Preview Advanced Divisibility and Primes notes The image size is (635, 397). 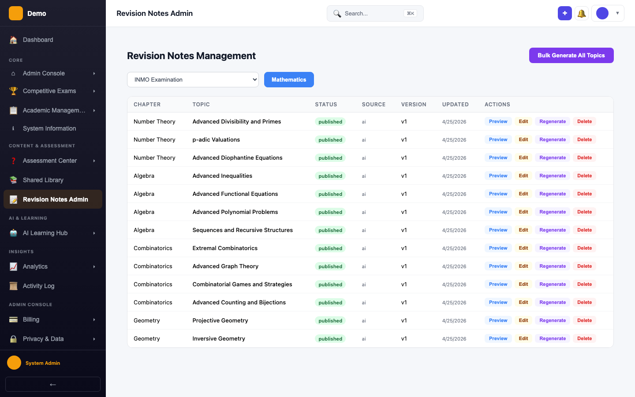click(498, 121)
